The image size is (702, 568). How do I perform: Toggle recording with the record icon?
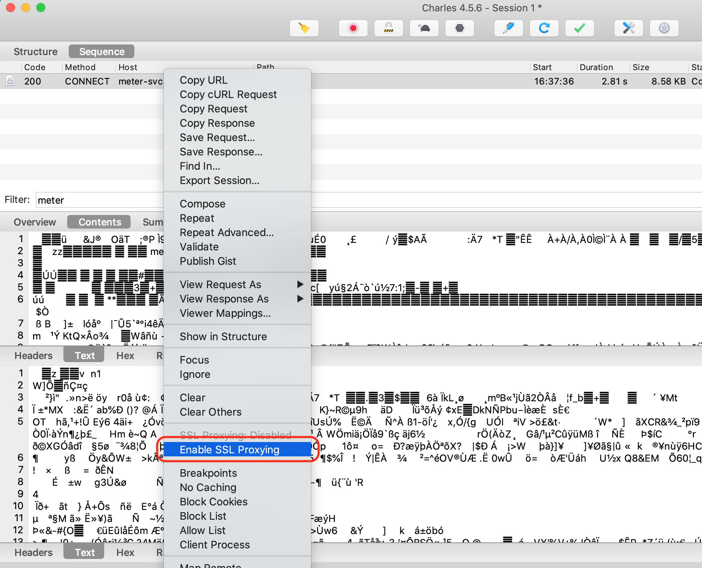click(353, 28)
